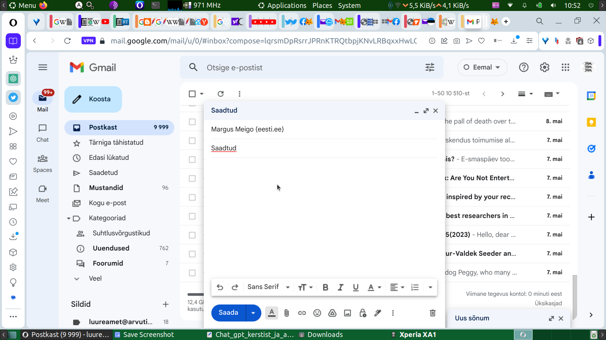Open Google Tasks side panel
This screenshot has height=340, width=606.
coord(591,149)
